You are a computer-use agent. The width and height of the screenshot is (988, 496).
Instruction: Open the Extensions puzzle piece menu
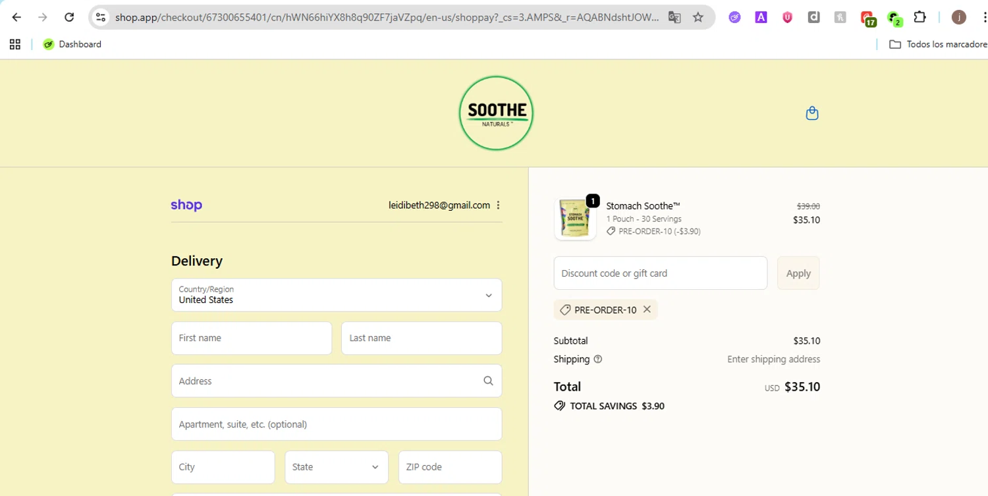920,18
